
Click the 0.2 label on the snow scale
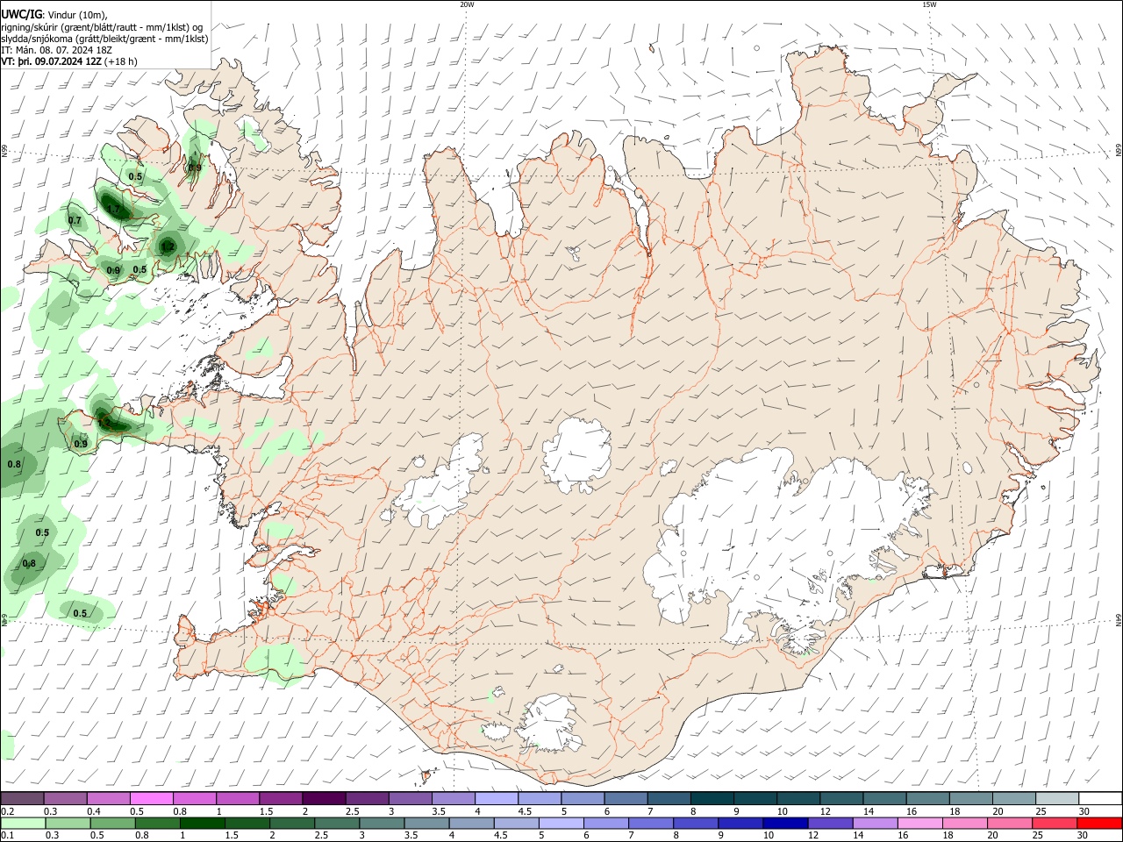tap(7, 811)
